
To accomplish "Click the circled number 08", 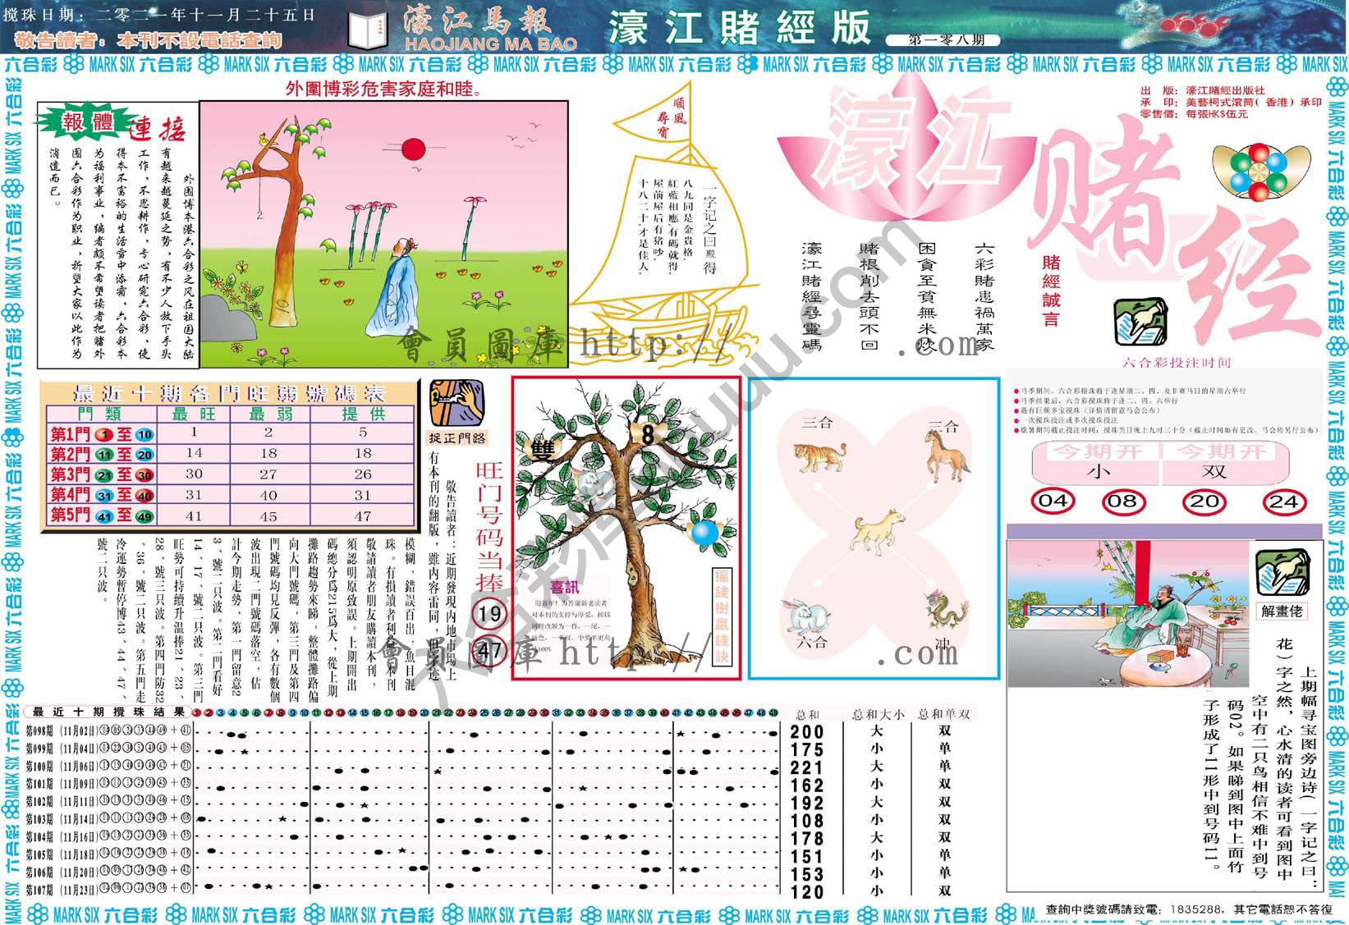I will pyautogui.click(x=1122, y=501).
